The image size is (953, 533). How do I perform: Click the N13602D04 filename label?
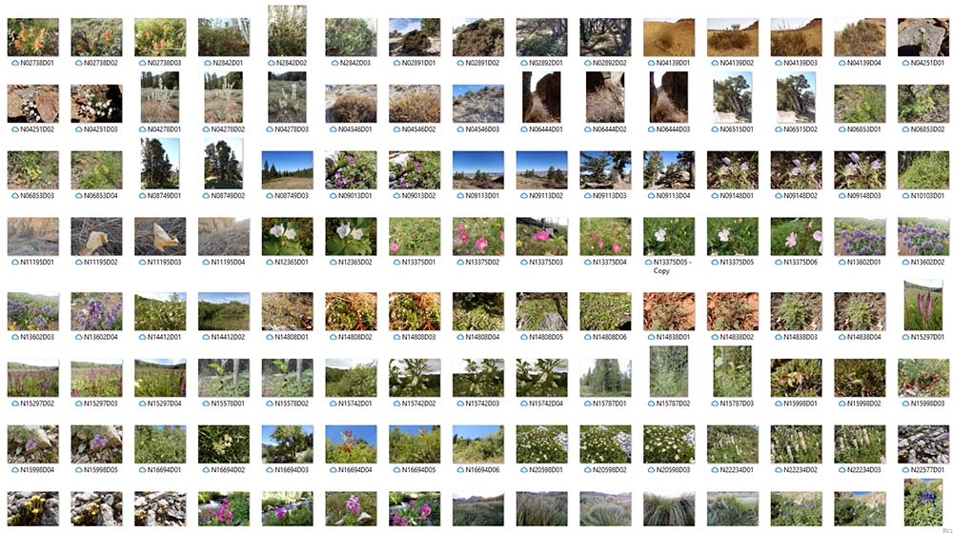[x=100, y=337]
